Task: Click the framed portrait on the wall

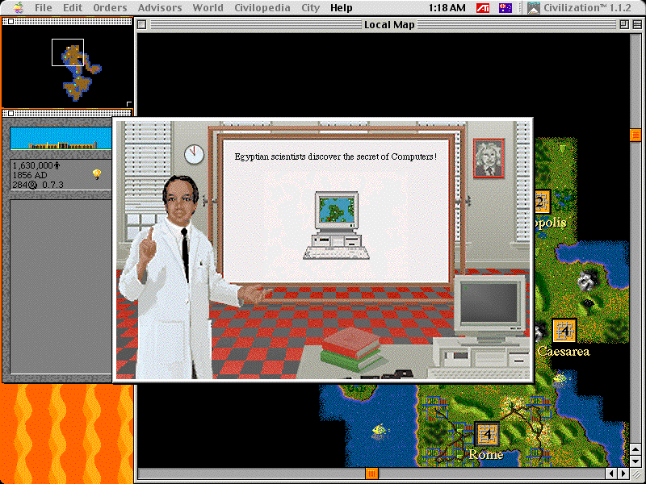Action: coord(489,158)
